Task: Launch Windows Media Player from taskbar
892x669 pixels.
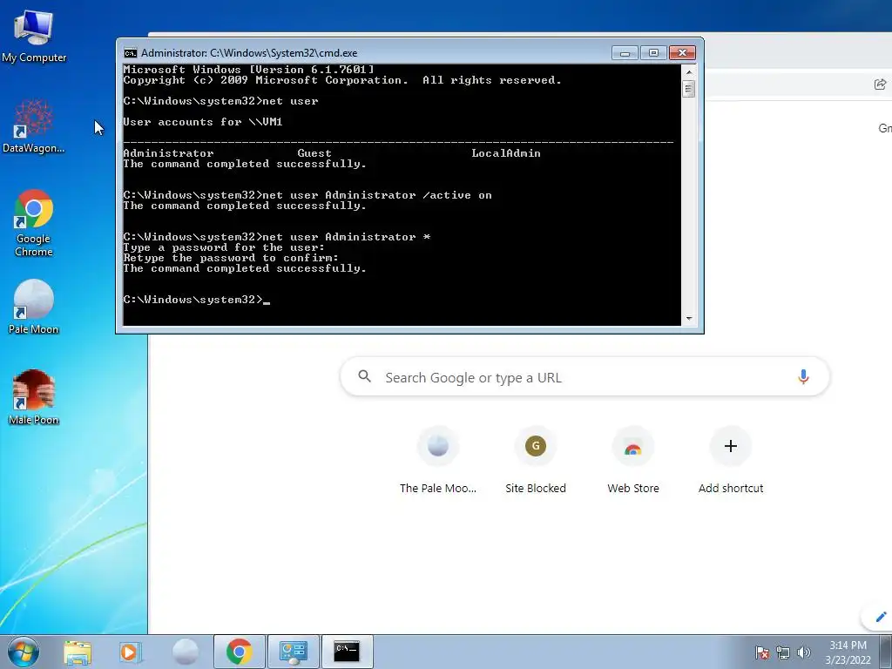Action: [131, 652]
